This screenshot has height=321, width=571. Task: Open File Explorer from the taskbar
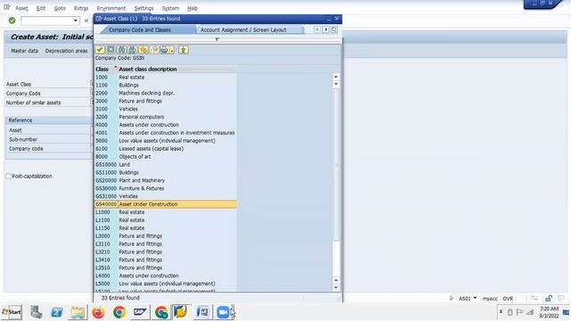78,312
